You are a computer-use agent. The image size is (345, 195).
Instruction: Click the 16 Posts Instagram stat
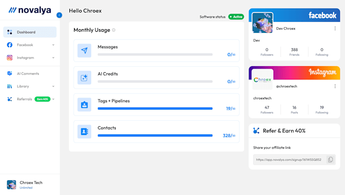294,110
